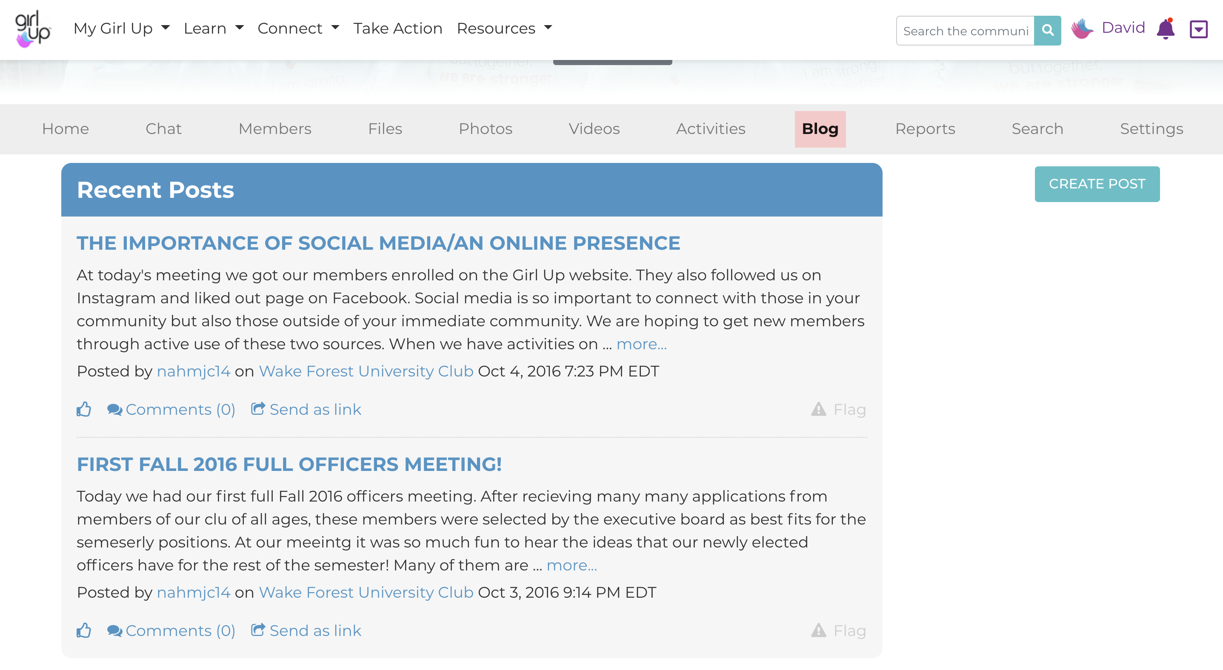Open the Settings tab

click(1152, 129)
